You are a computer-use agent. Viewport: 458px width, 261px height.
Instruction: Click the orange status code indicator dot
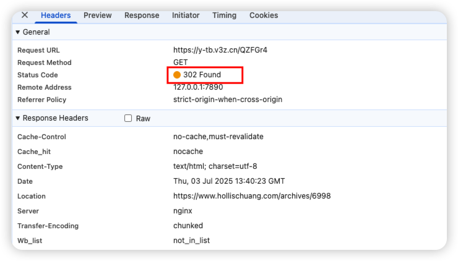177,75
